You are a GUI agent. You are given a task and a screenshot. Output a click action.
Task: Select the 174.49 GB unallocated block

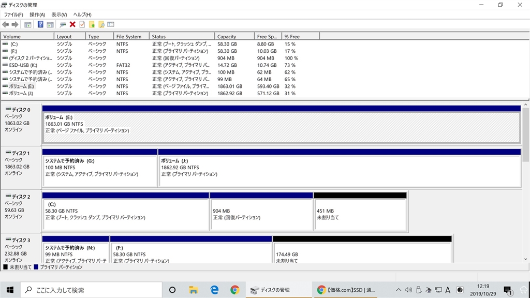point(362,252)
